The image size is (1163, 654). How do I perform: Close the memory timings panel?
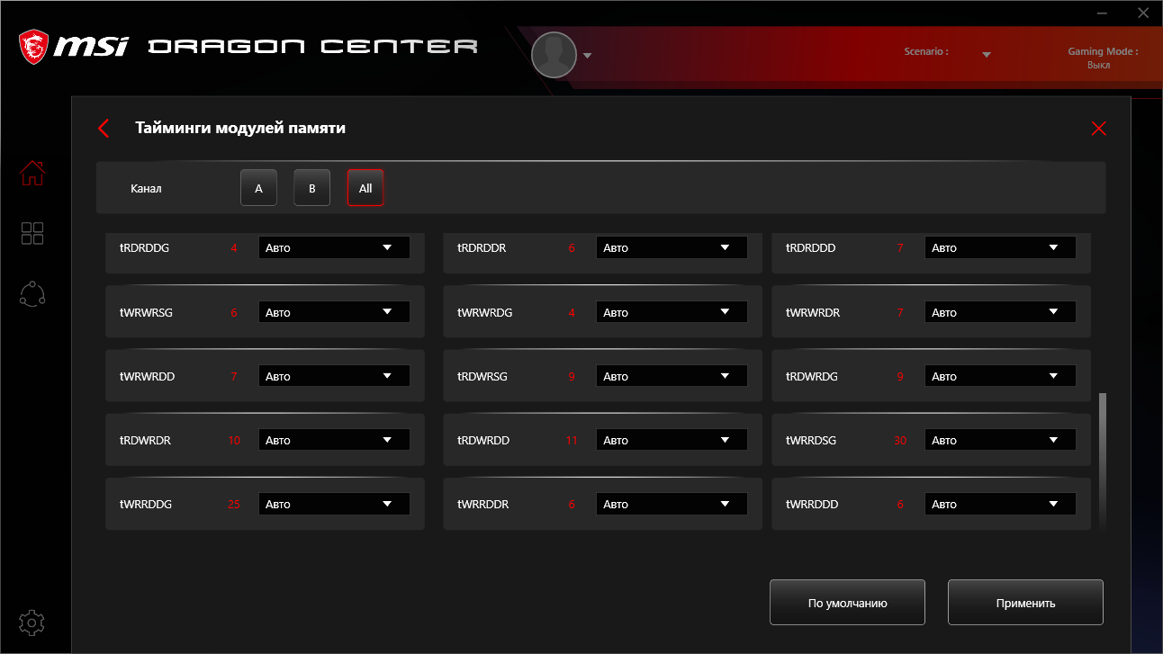1098,129
